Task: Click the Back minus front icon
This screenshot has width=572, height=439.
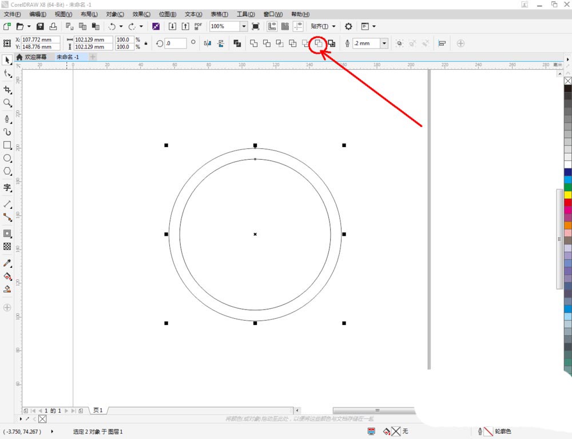Action: [x=319, y=43]
